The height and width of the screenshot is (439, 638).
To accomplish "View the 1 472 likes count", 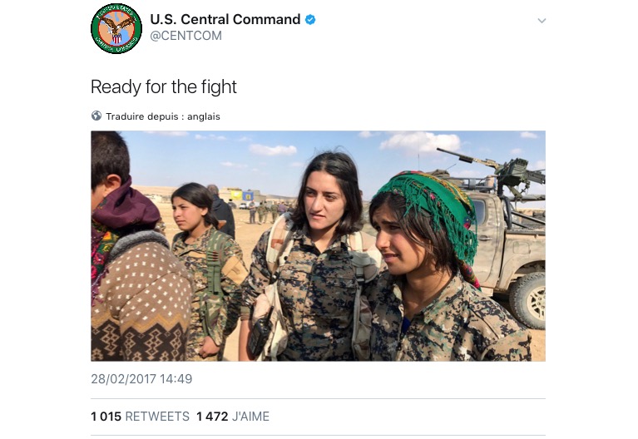I will click(x=212, y=417).
